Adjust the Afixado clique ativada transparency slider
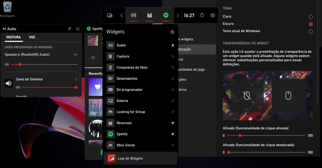Viewport: 322px width, 168px height. (x=240, y=136)
